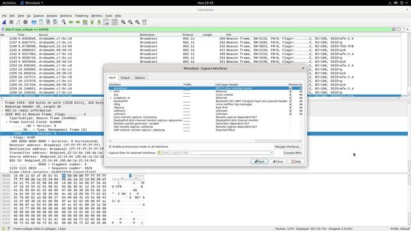This screenshot has width=411, height=231.
Task: Expand the Radiotap Header v0 tree node
Action: [x=3, y=107]
